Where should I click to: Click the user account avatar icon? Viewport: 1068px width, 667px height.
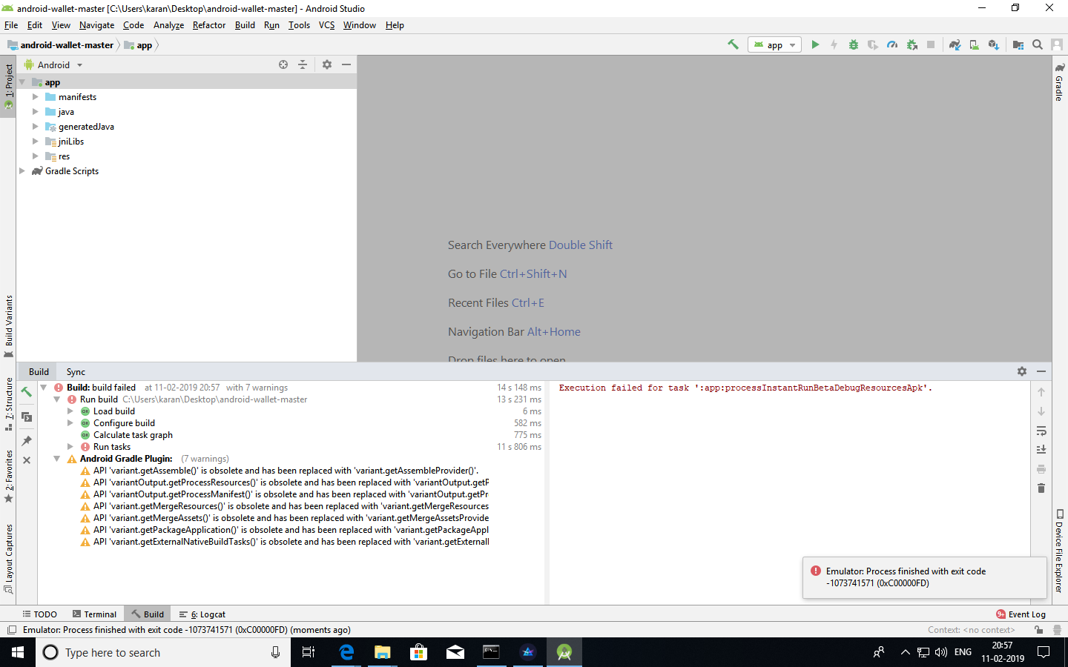click(1057, 44)
